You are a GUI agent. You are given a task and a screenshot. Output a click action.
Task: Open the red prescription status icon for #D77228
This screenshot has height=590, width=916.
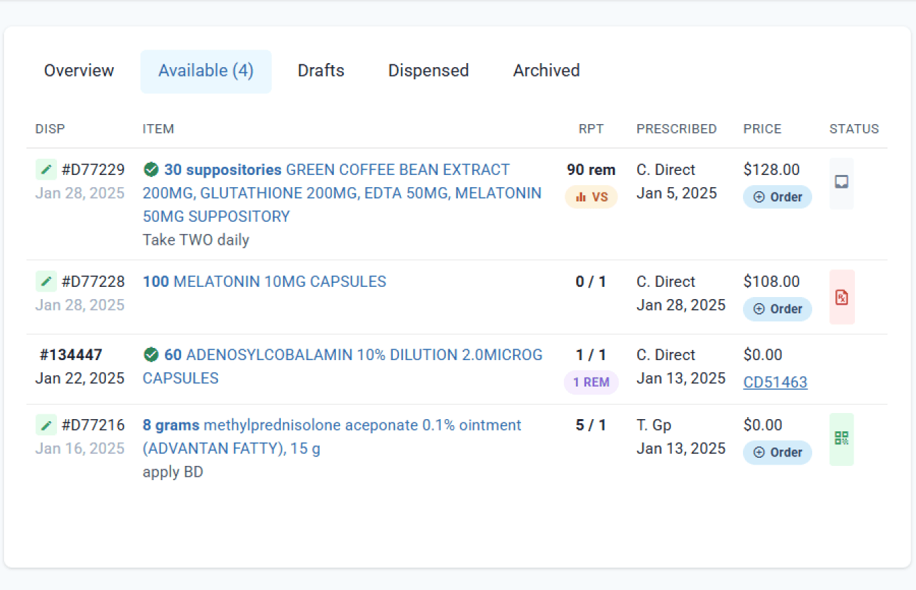click(x=842, y=297)
